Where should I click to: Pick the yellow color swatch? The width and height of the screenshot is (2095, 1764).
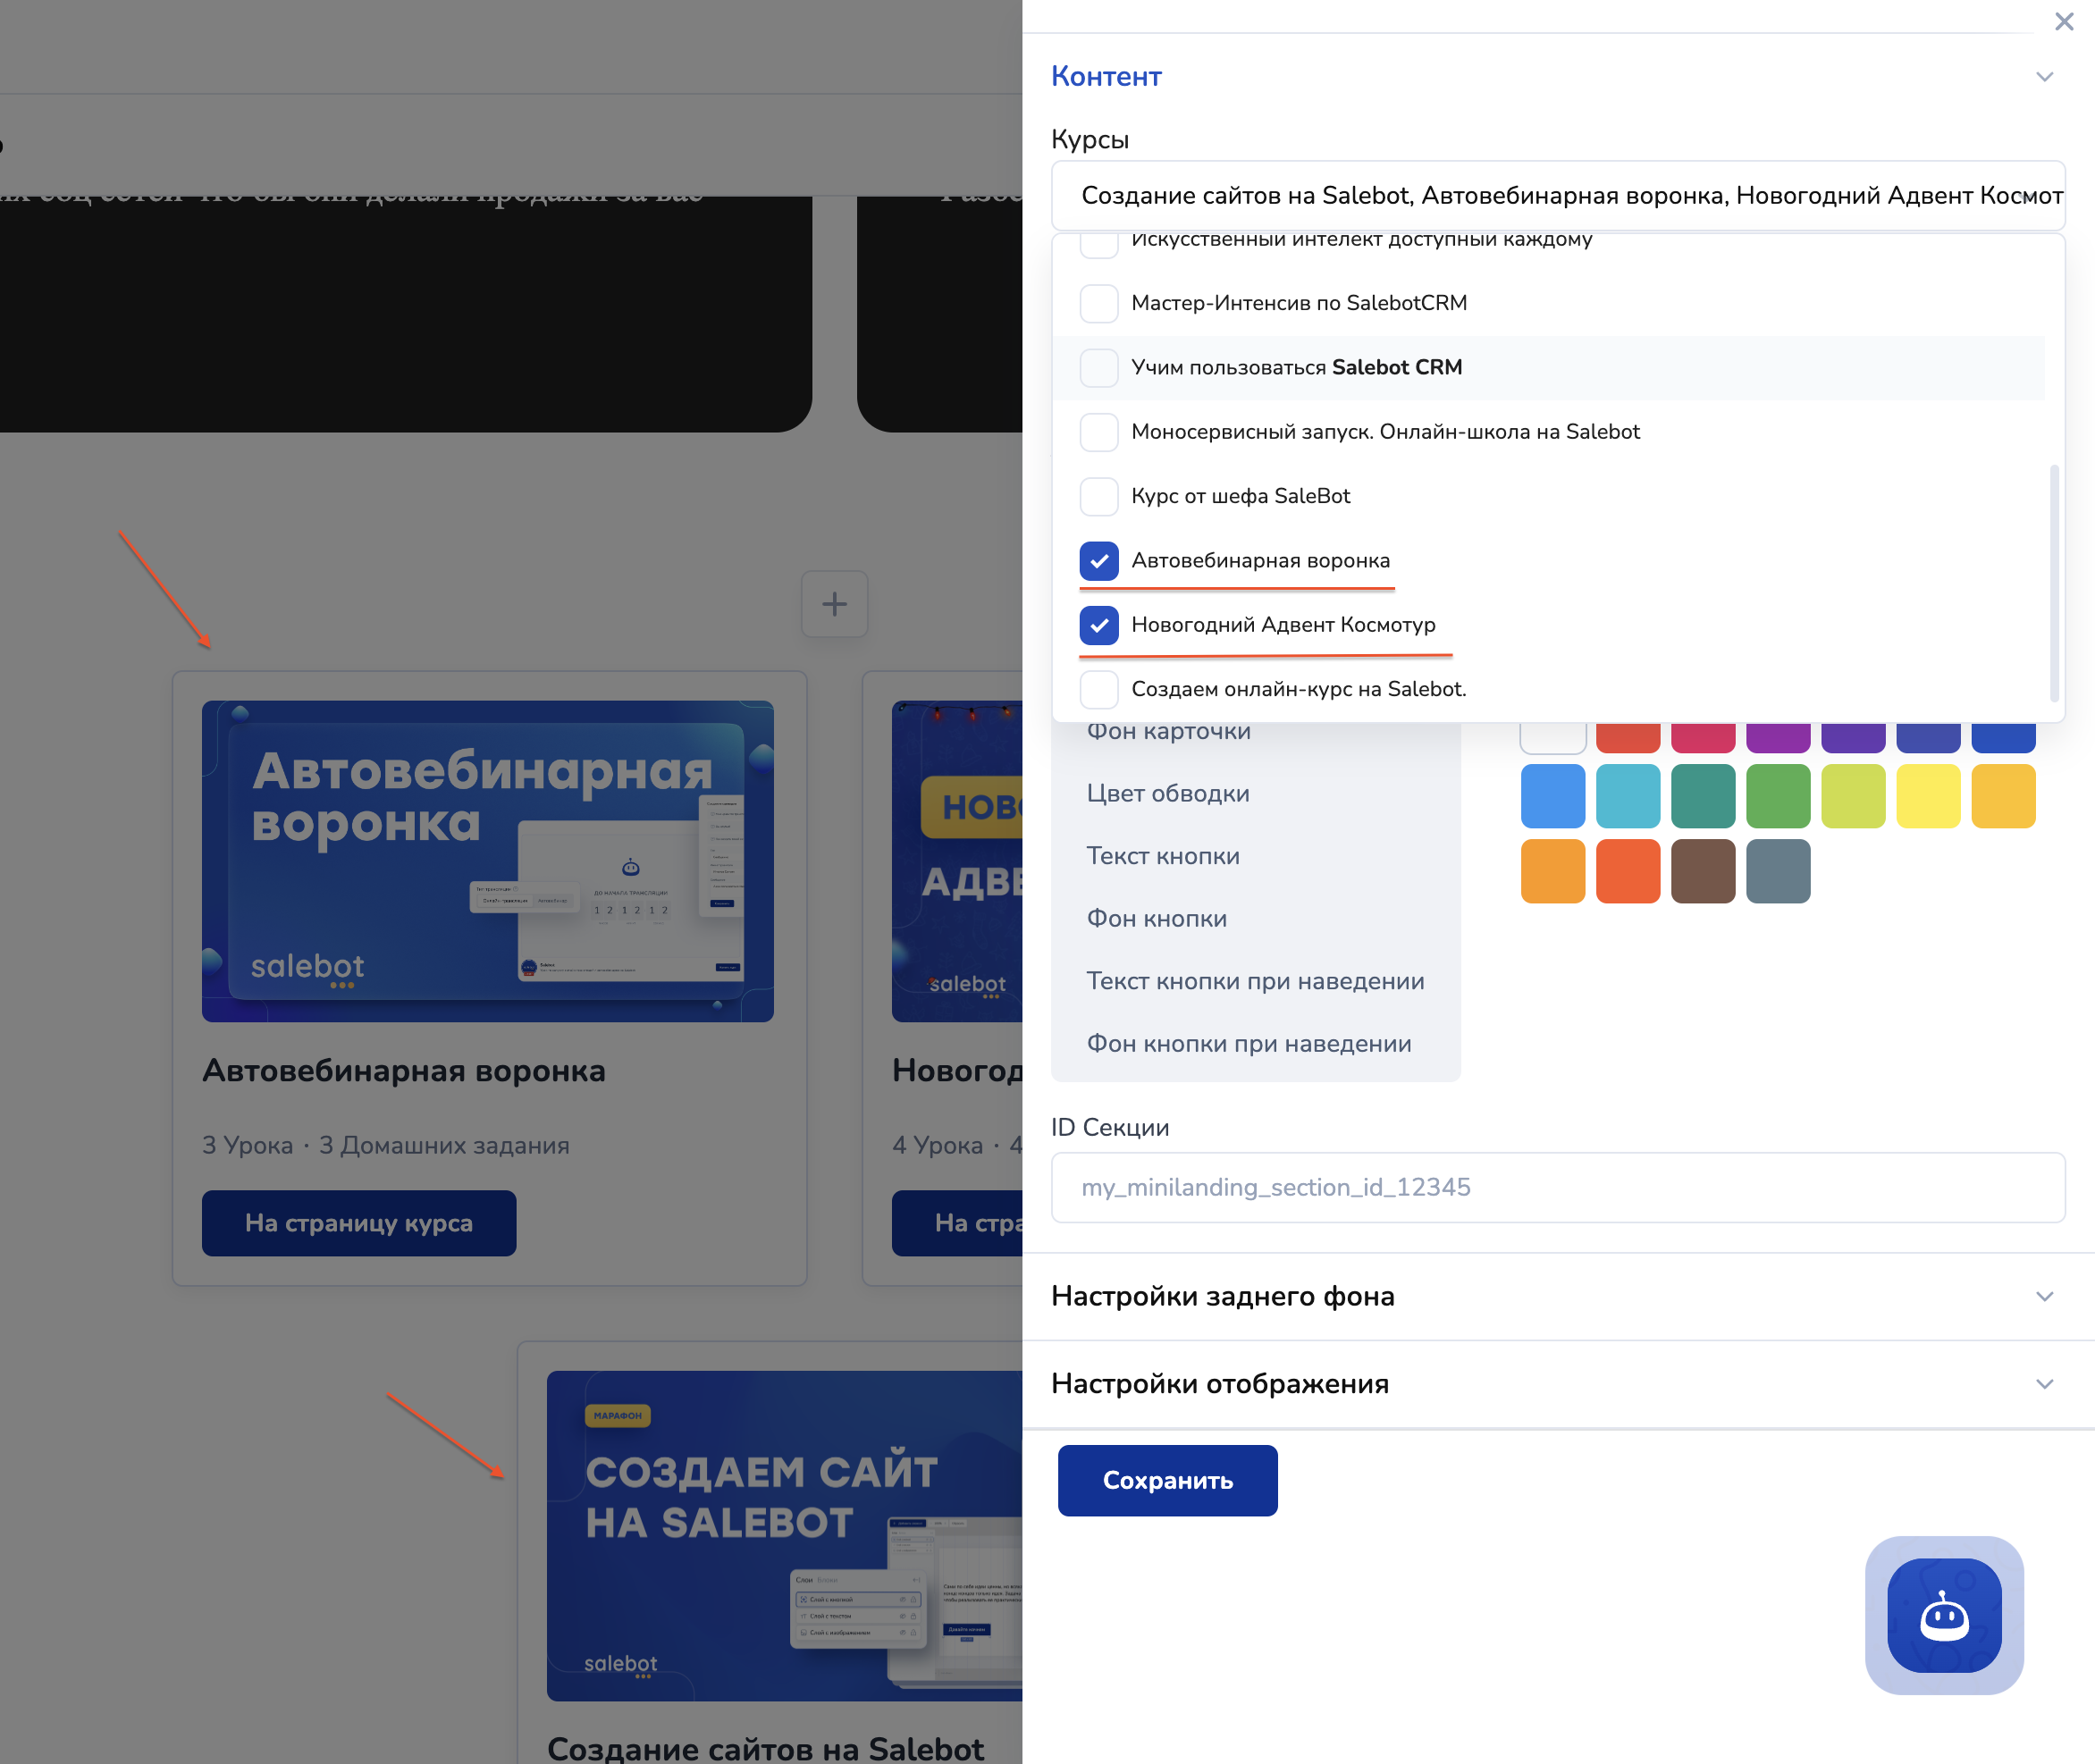1928,796
